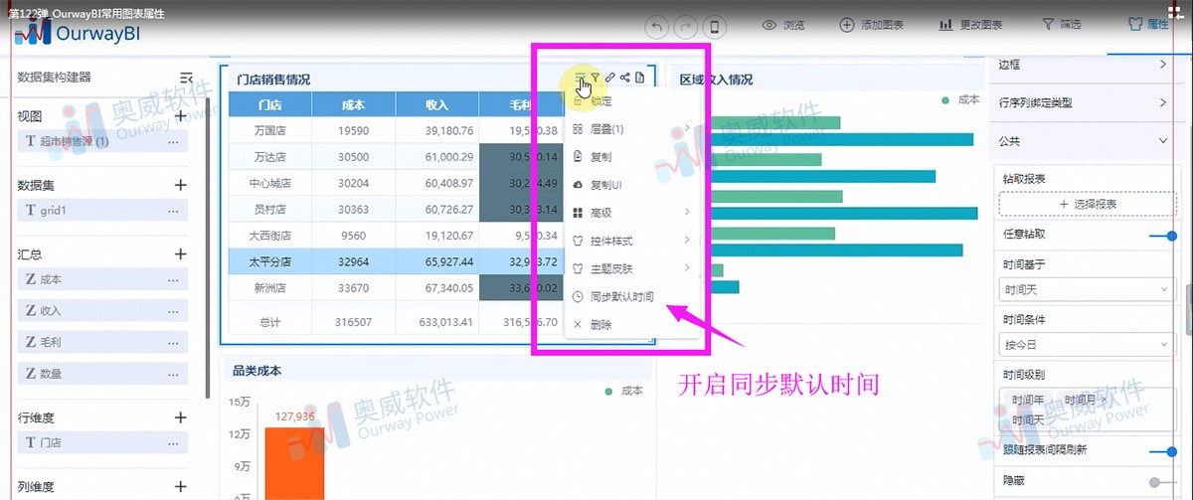Select the grid1 dataset item
Viewport: 1193px width, 500px height.
coord(103,211)
